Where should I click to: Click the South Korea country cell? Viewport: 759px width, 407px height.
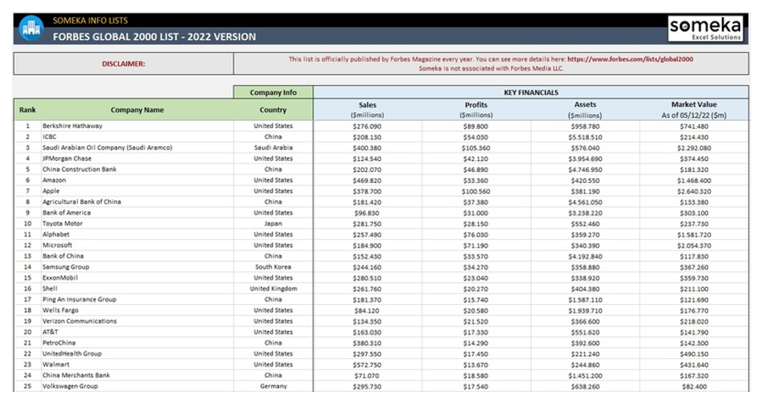(273, 267)
